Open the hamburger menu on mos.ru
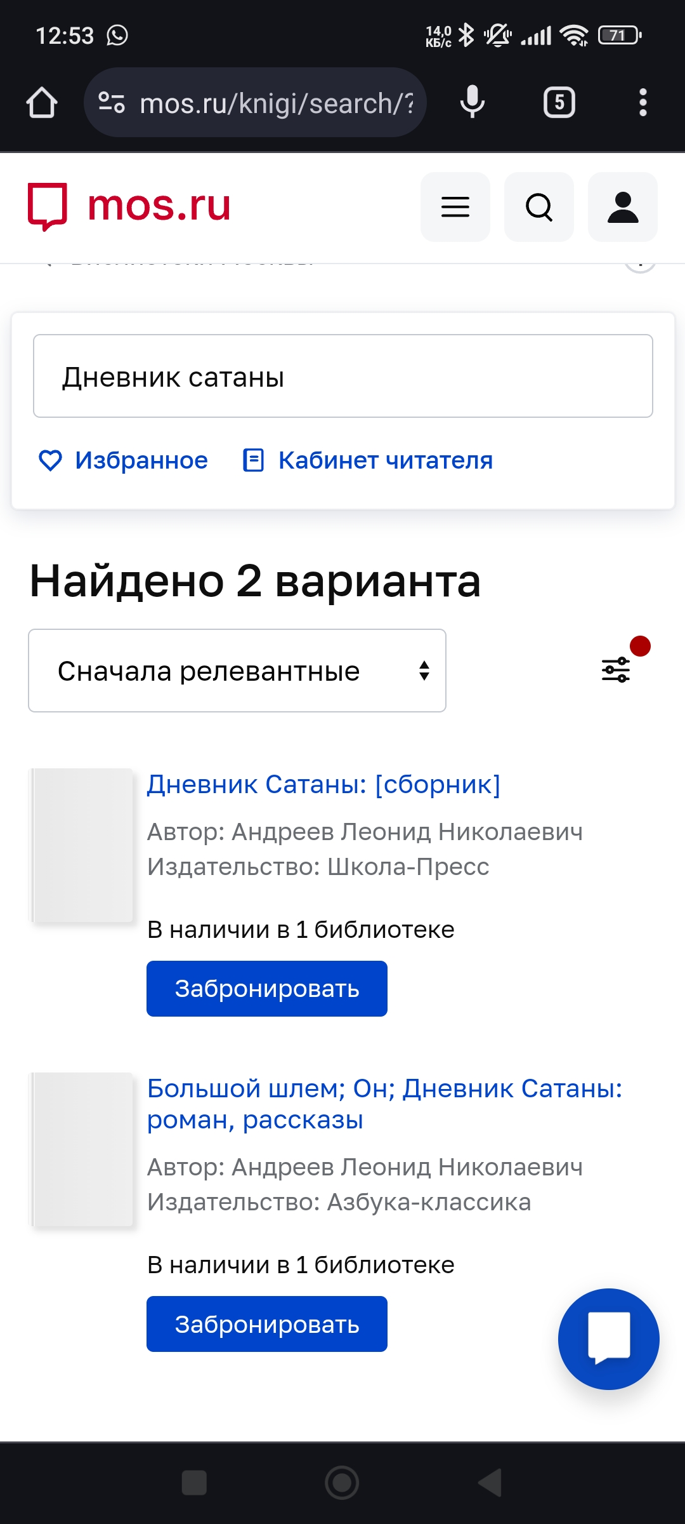The image size is (685, 1524). click(x=455, y=207)
